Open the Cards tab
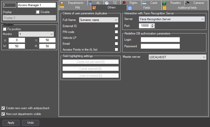This screenshot has height=127, width=210. (151, 3)
